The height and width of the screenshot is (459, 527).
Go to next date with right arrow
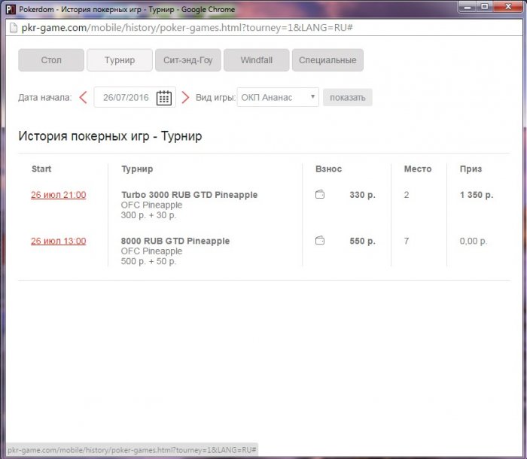tap(185, 98)
